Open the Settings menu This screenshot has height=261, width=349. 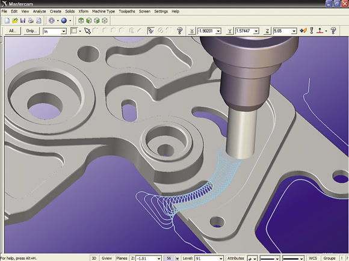161,11
